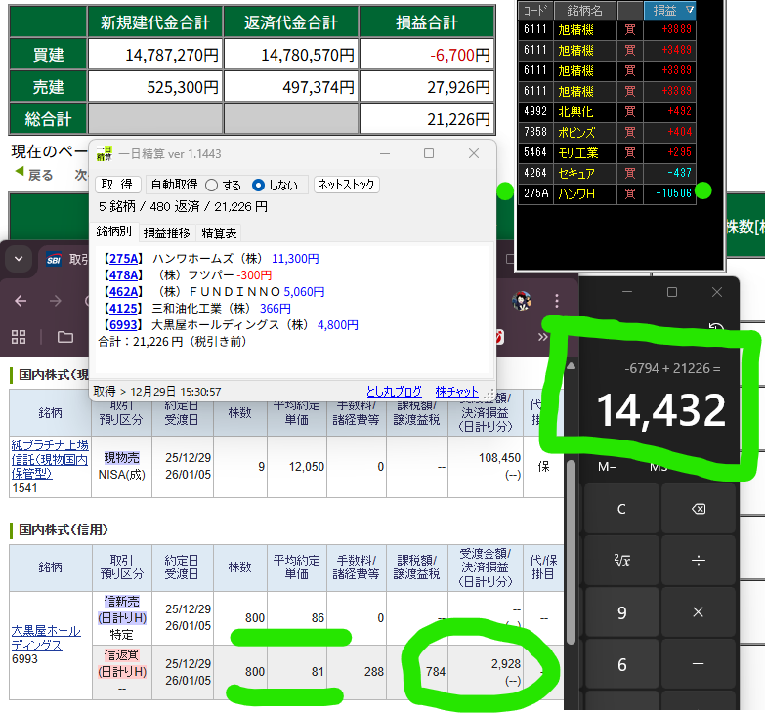Click the browser profile avatar icon
This screenshot has width=765, height=713.
point(523,300)
